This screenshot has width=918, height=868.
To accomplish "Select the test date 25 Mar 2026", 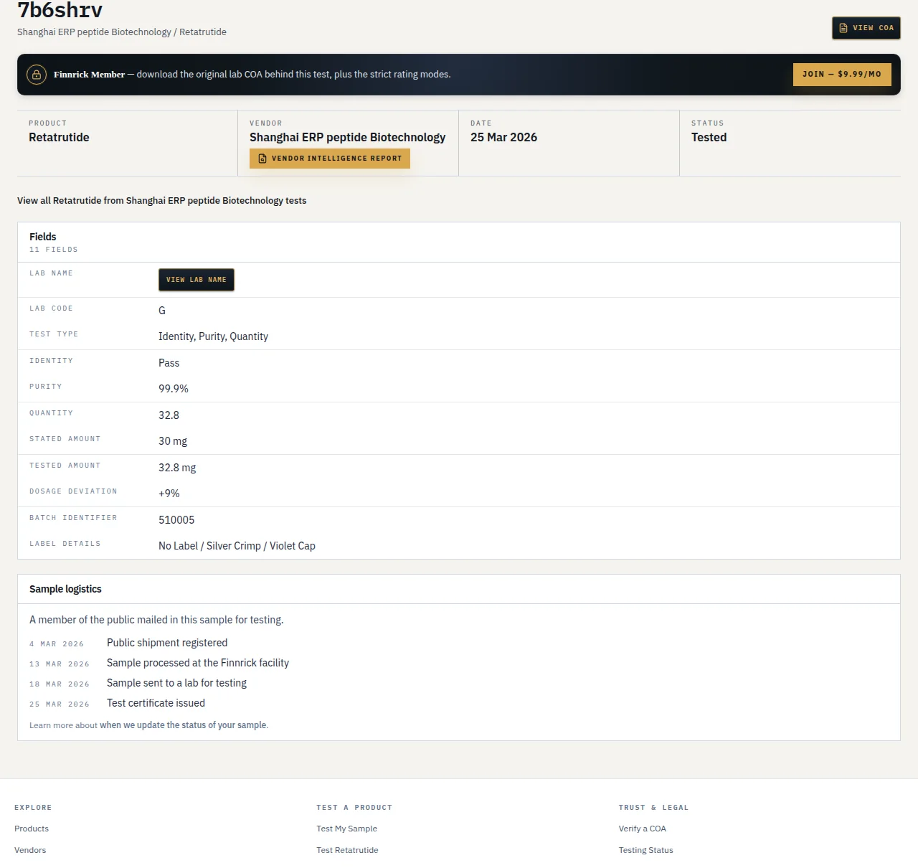I will (503, 137).
